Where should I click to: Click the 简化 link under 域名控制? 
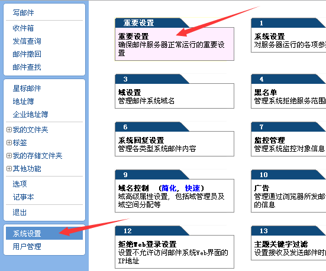(x=169, y=188)
